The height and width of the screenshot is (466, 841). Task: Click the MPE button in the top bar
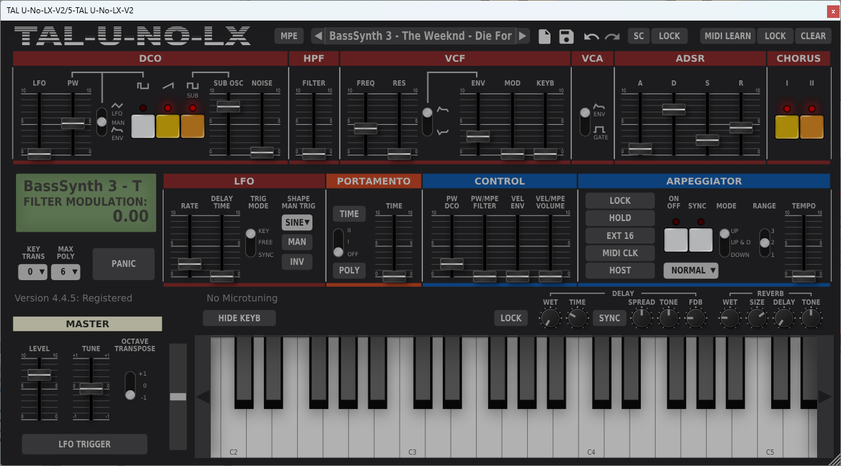point(289,36)
